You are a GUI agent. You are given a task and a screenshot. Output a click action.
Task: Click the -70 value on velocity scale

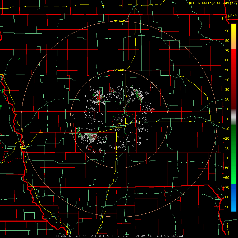(x=226, y=187)
